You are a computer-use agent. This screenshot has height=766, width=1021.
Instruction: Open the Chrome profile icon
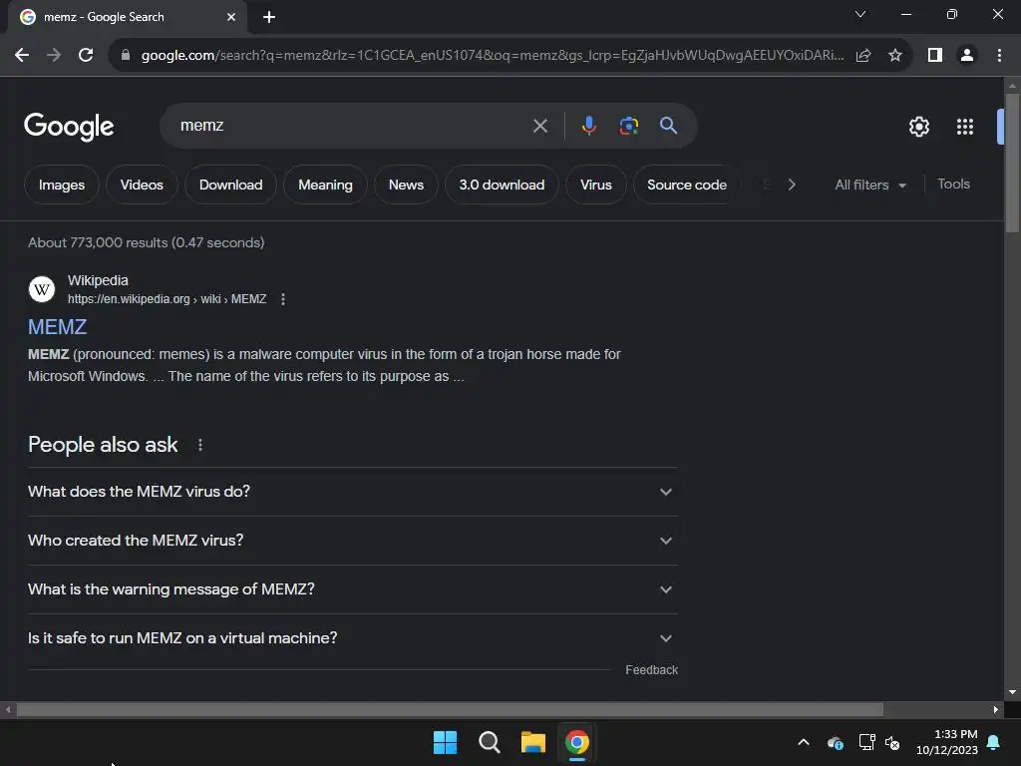[x=967, y=56]
